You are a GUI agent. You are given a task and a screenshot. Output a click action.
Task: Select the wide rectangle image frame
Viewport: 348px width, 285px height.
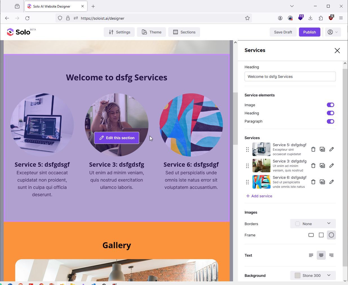(311, 235)
